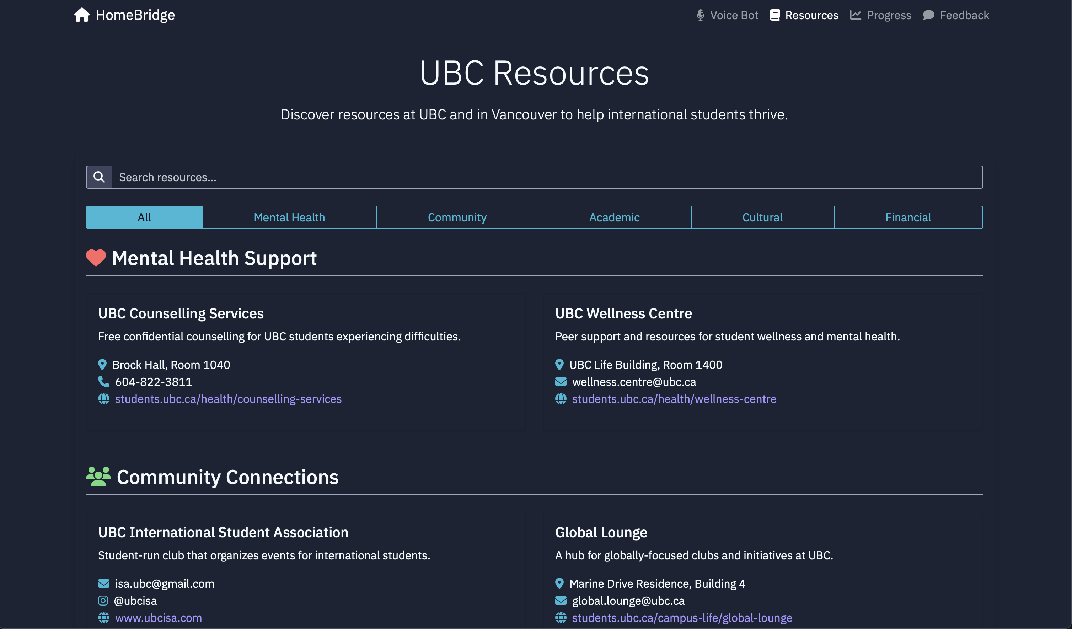Viewport: 1072px width, 629px height.
Task: Click the HomeBridge house logo icon
Action: (82, 15)
